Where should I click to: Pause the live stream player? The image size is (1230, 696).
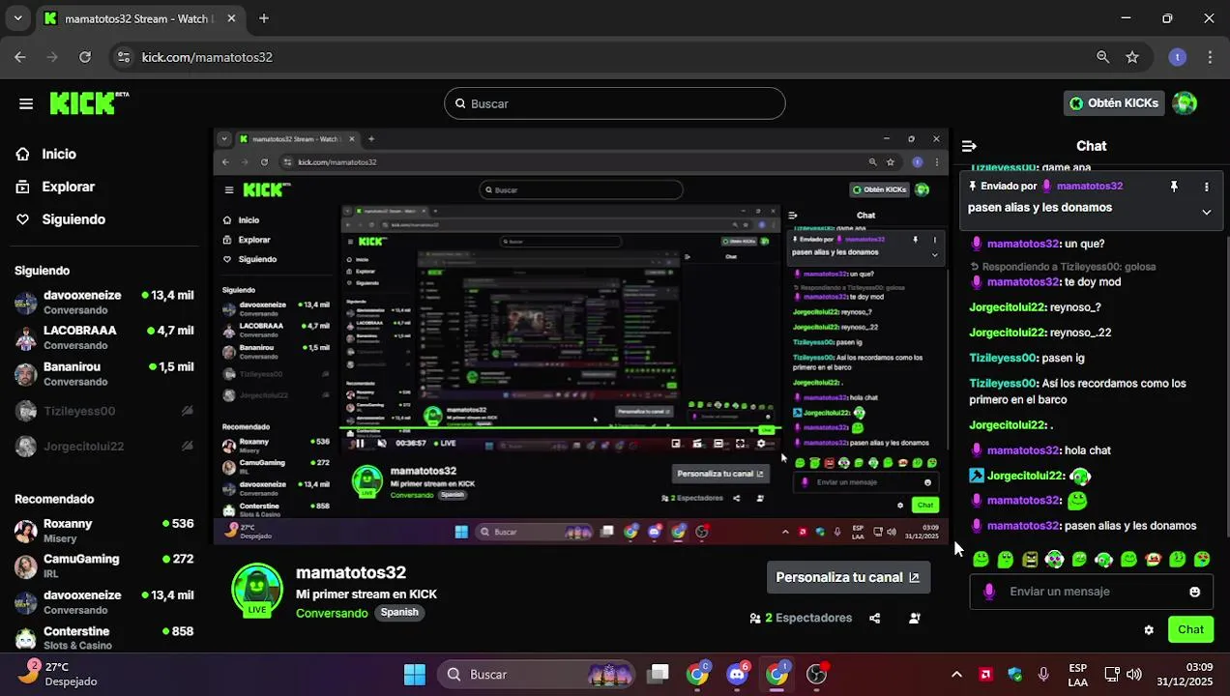(360, 444)
